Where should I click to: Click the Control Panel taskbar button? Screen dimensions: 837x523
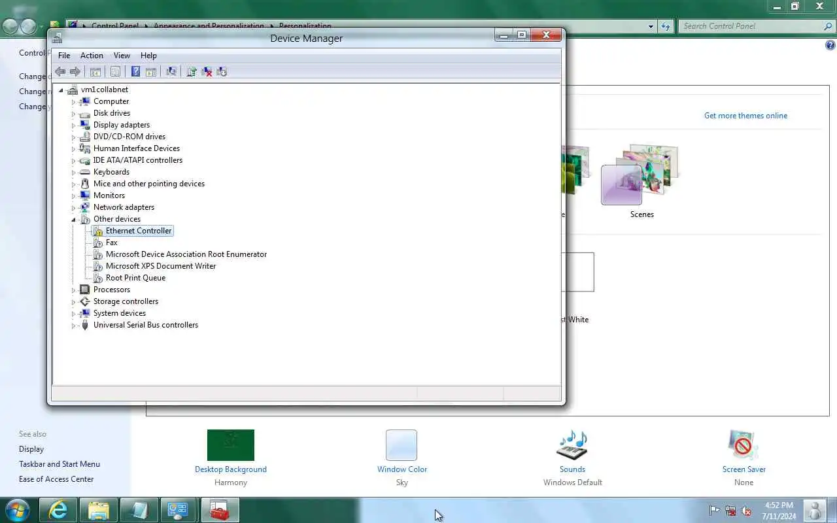tap(179, 510)
